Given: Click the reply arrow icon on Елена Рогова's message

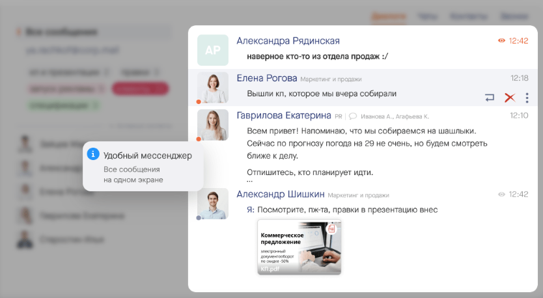Looking at the screenshot, I should pyautogui.click(x=490, y=98).
